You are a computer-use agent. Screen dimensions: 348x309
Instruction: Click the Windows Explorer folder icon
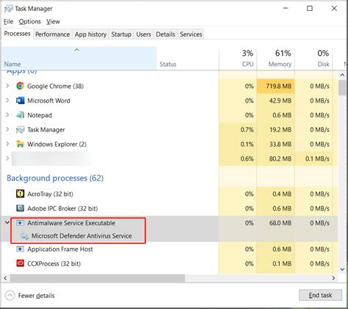coord(20,144)
